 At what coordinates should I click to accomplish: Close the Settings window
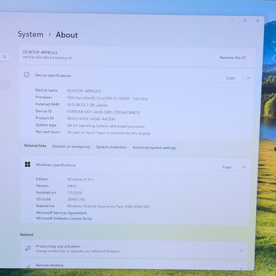pos(257,21)
